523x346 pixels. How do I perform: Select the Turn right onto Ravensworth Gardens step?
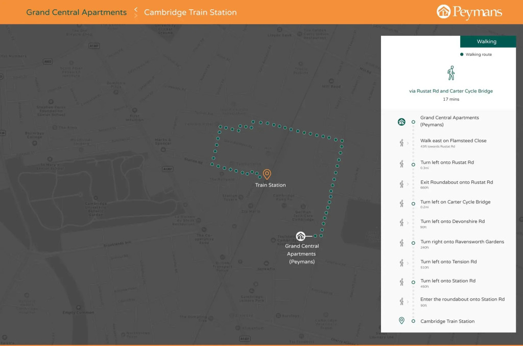(x=462, y=242)
